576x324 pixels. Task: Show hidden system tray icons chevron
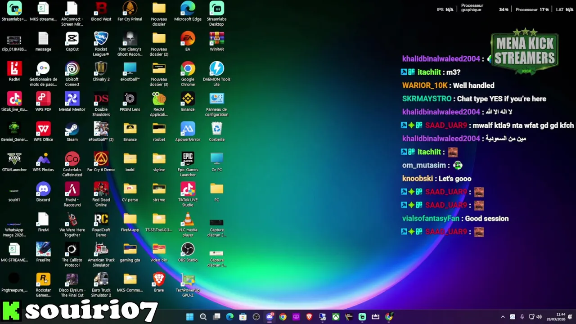coord(503,317)
